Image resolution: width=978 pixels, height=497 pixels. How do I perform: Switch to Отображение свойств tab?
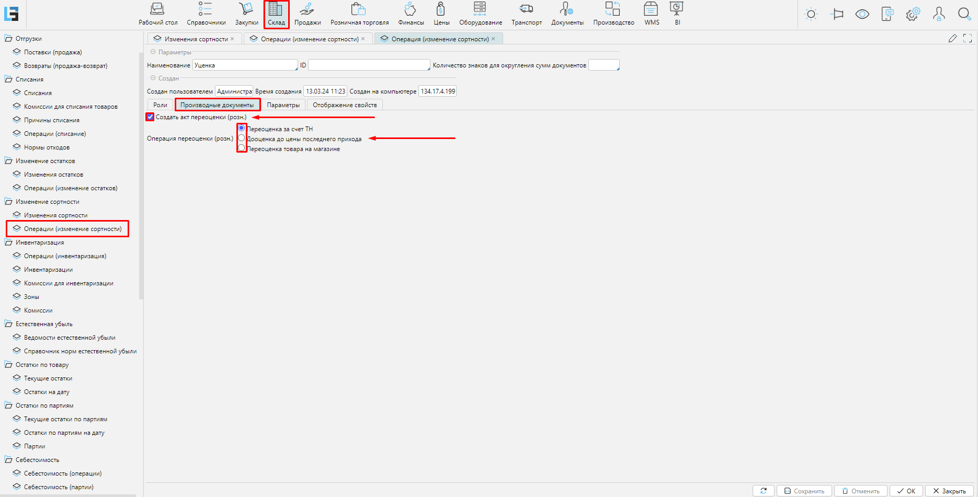[x=345, y=105]
